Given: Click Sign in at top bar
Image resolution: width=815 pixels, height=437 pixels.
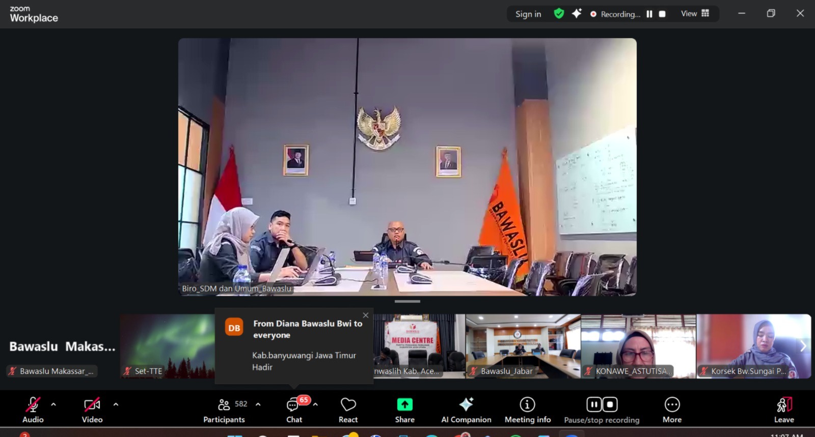Looking at the screenshot, I should pyautogui.click(x=528, y=14).
